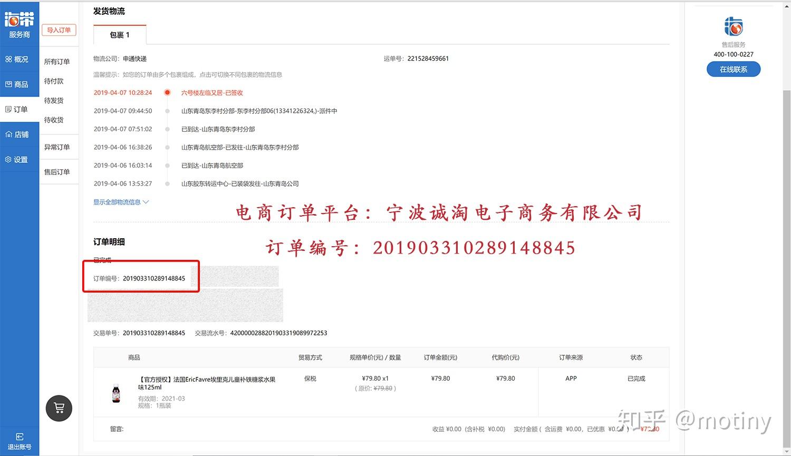Click the 退出账号 logout icon
Viewport: 791px width, 456px height.
(20, 436)
